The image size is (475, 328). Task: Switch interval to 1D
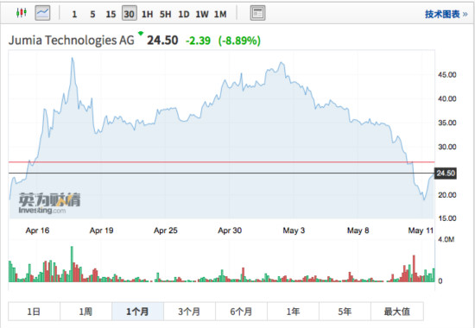point(184,14)
